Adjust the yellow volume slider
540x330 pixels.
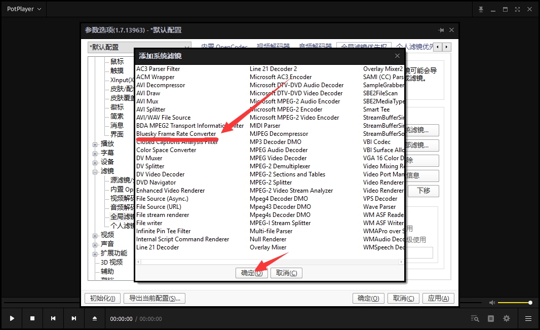515,303
